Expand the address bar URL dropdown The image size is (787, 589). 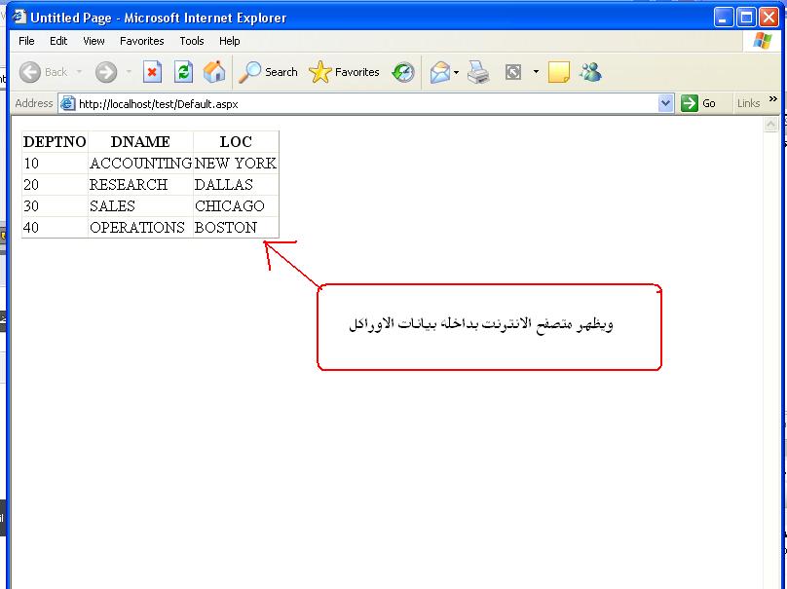[x=666, y=103]
